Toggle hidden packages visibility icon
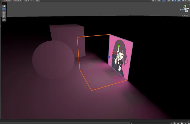 (x=189, y=123)
